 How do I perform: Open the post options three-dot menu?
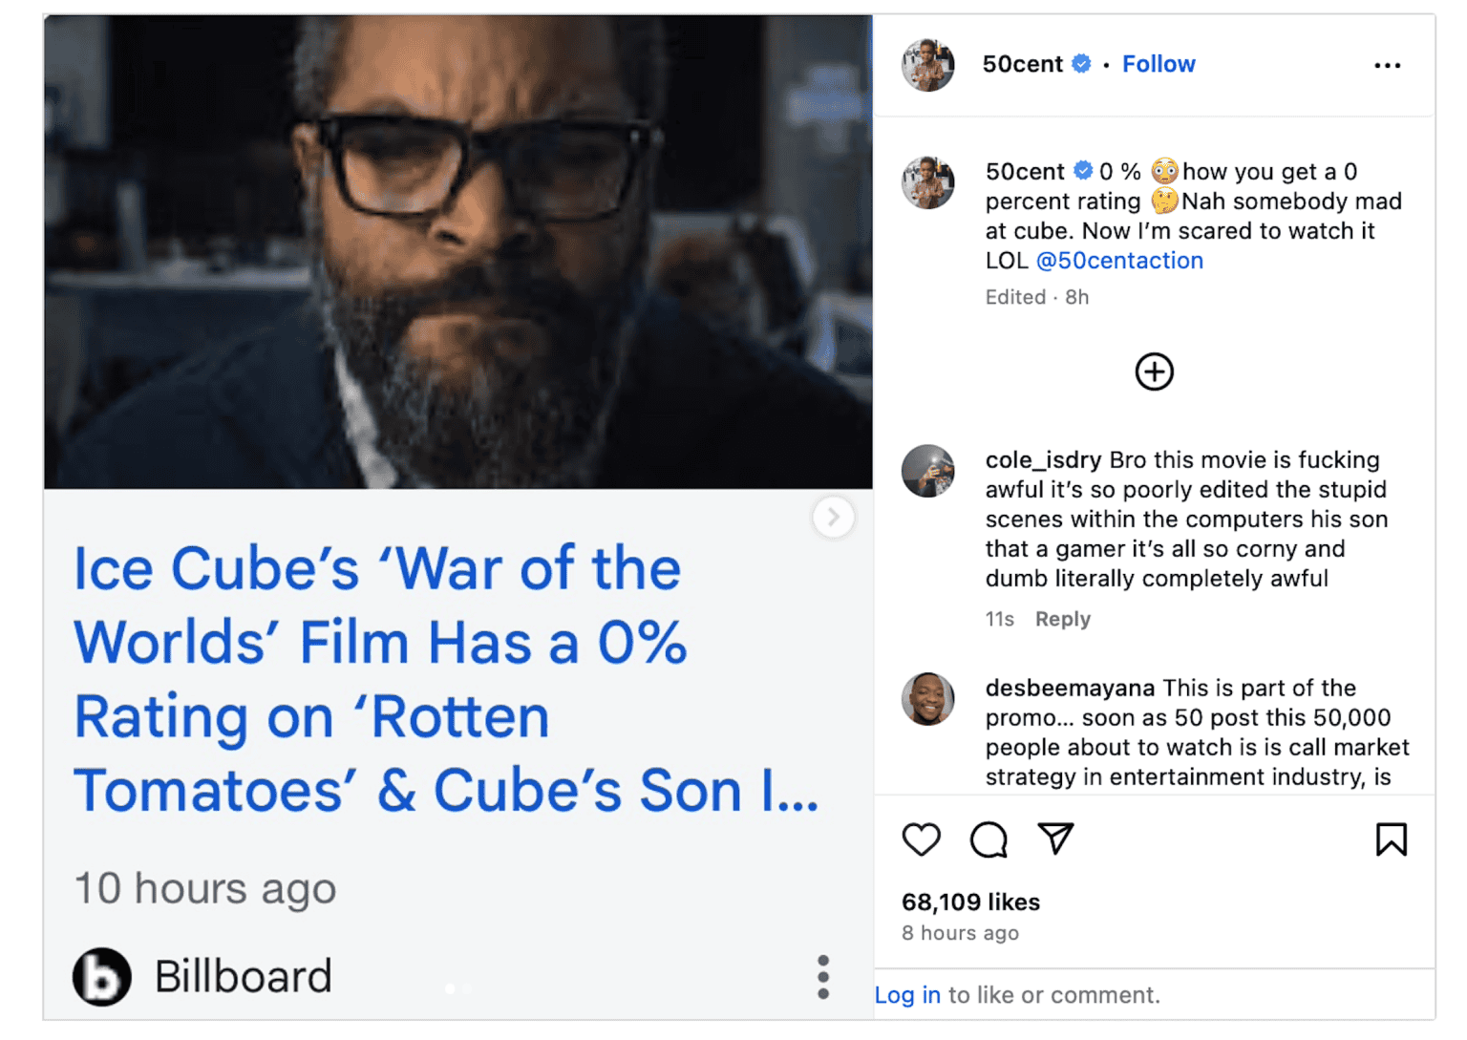tap(1387, 65)
